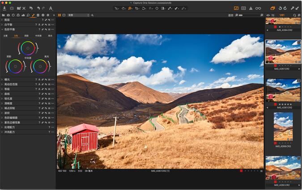Toggle the orange Viewer display icon
The image size is (302, 190).
(x=236, y=8)
